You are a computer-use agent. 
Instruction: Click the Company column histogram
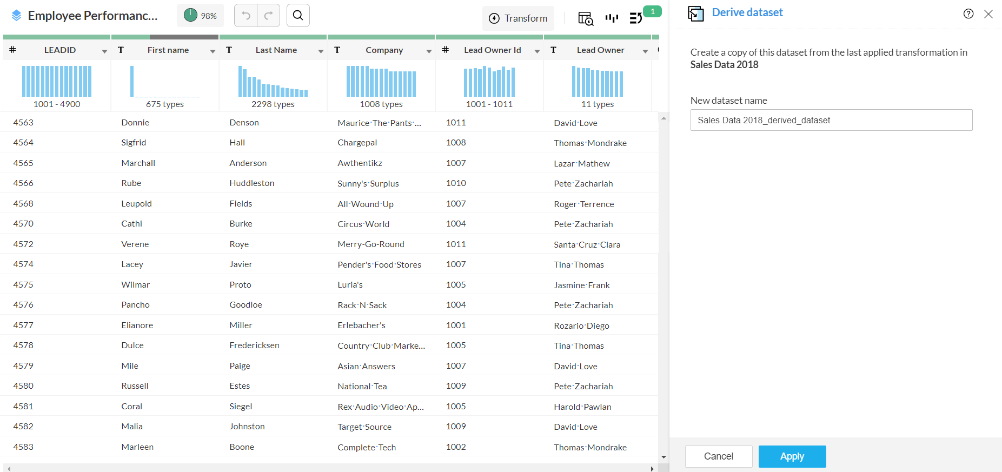tap(381, 82)
